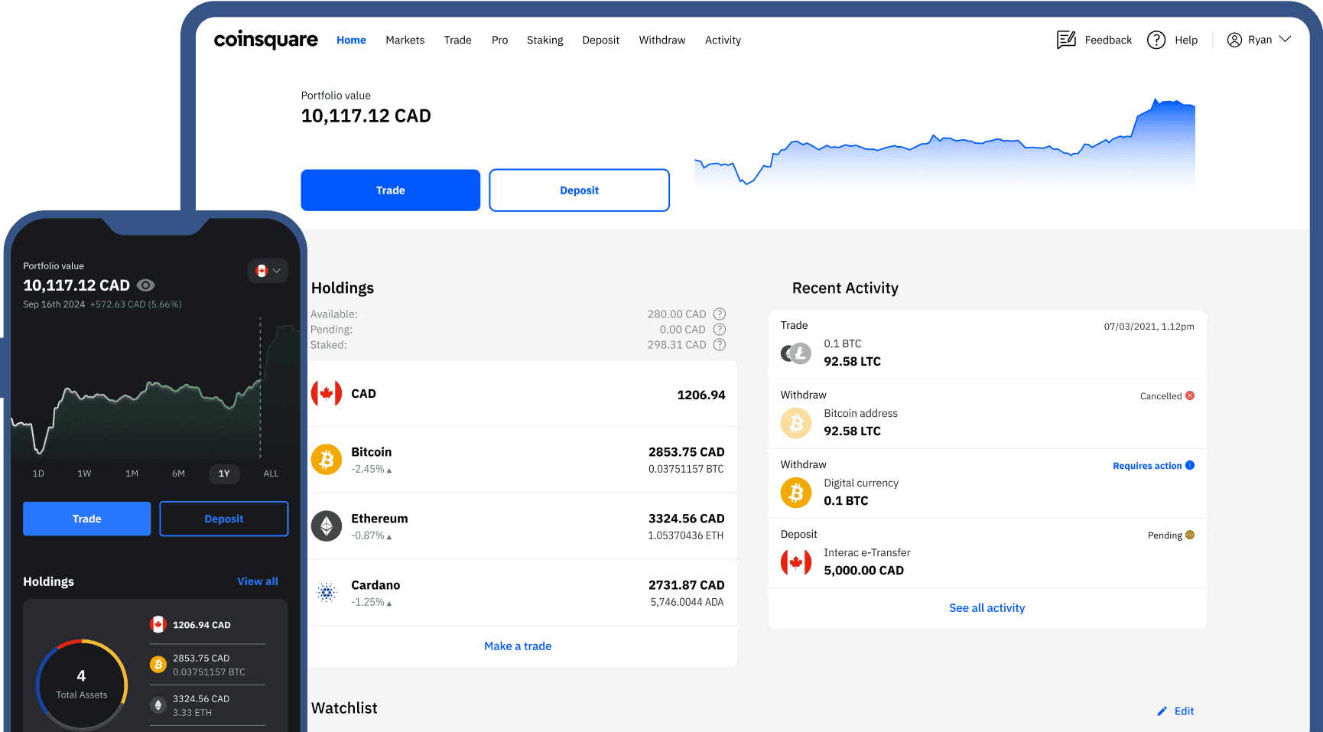Click the CAD 1206.94 balance
The height and width of the screenshot is (732, 1323).
(701, 395)
